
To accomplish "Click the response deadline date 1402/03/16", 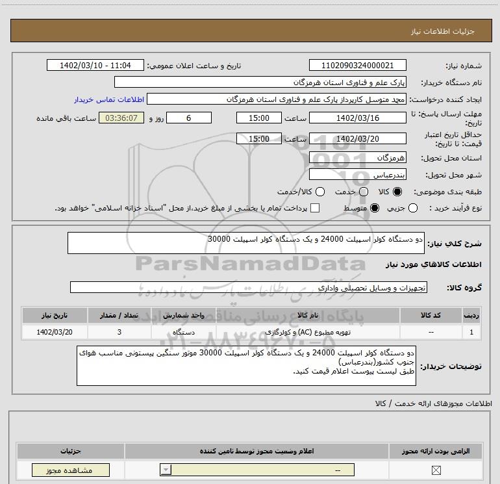I will [357, 118].
